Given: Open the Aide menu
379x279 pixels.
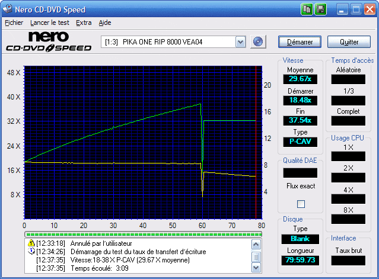Looking at the screenshot, I should tap(105, 23).
